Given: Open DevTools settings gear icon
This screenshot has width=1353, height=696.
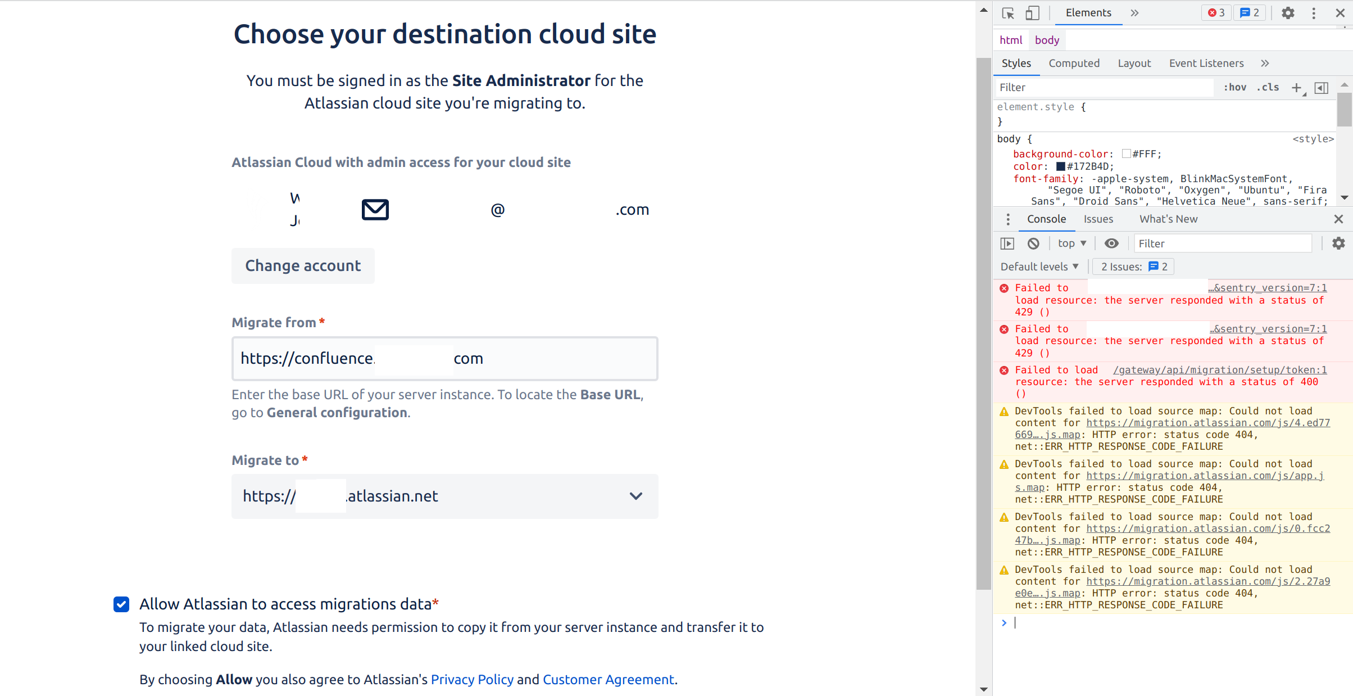Looking at the screenshot, I should [1288, 13].
